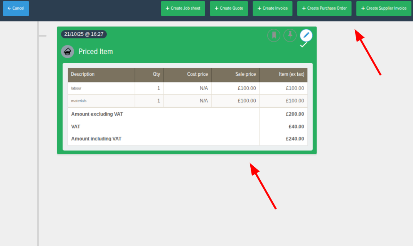Open Create Purchase Order

pos(324,8)
